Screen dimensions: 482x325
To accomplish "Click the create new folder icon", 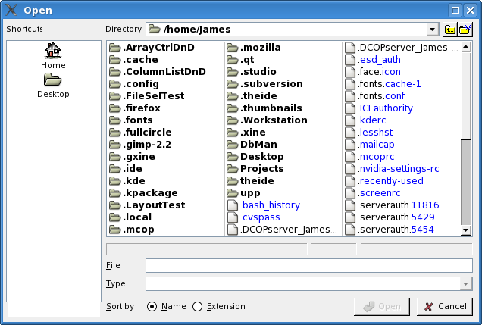I will 465,30.
